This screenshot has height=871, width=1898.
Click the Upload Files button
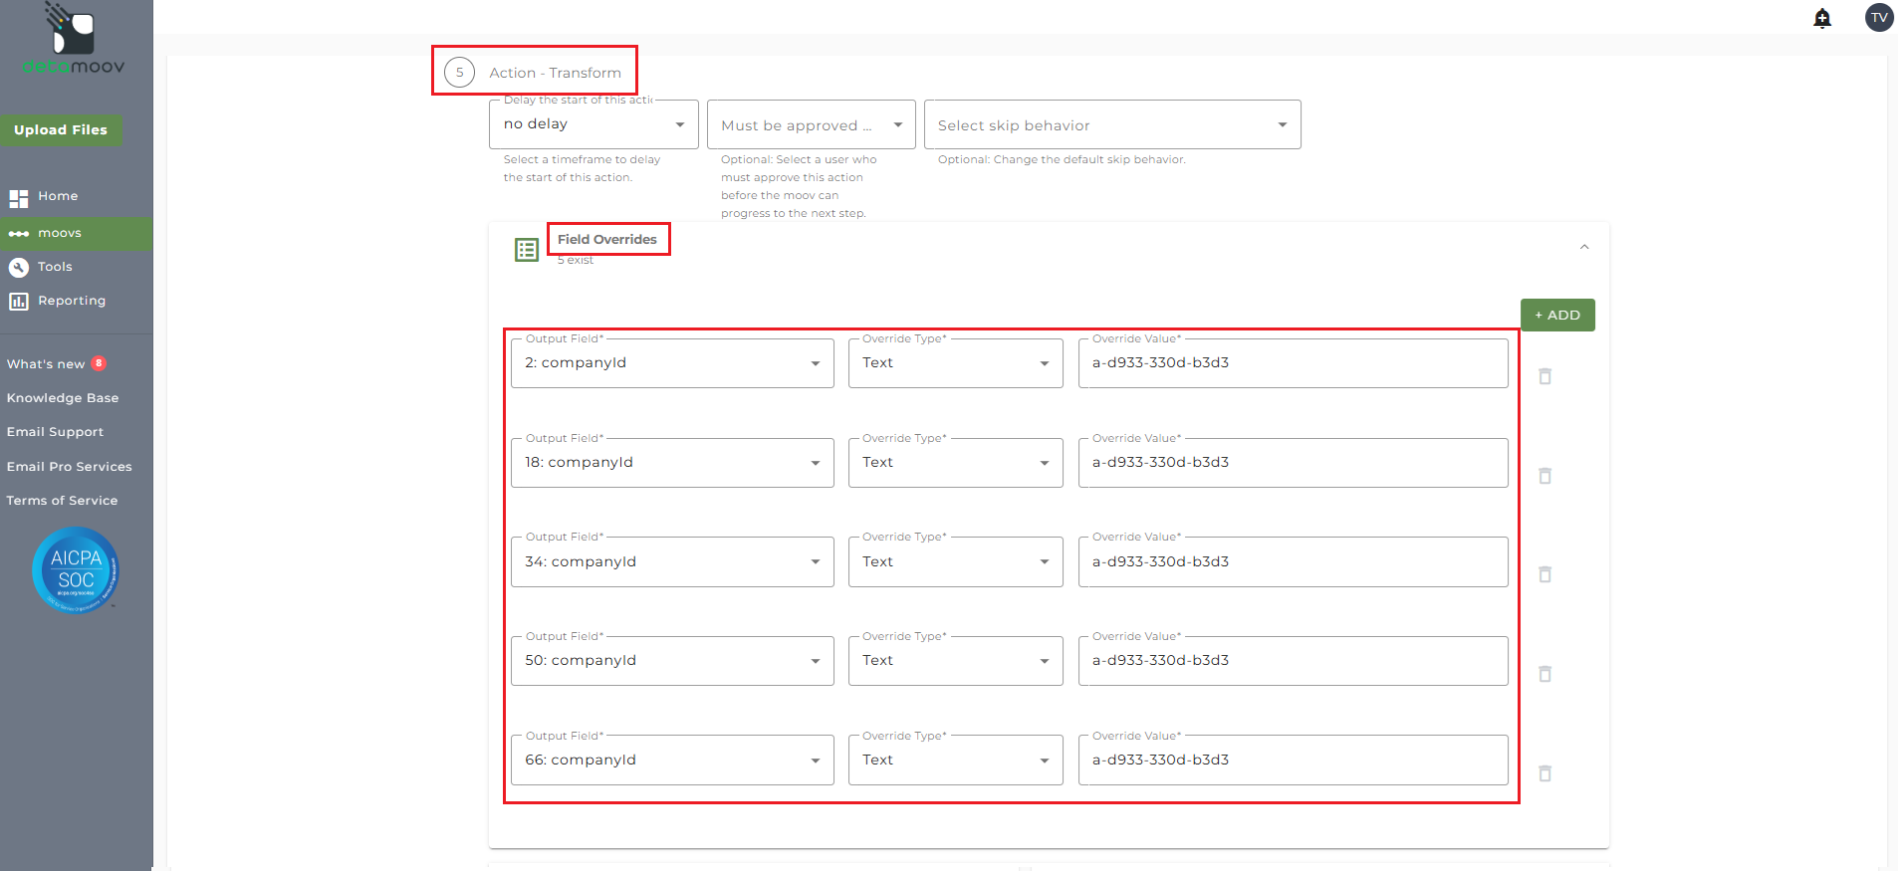coord(61,130)
